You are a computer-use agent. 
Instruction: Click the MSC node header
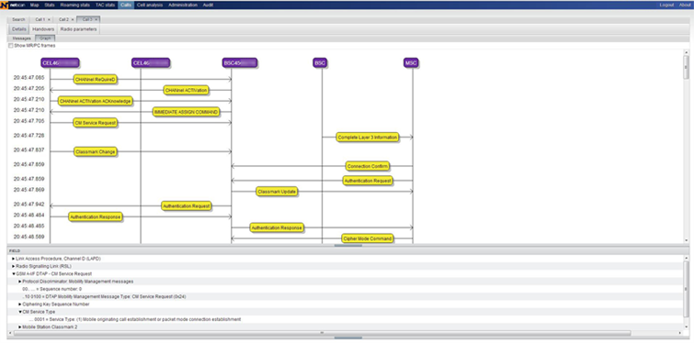[x=411, y=63]
